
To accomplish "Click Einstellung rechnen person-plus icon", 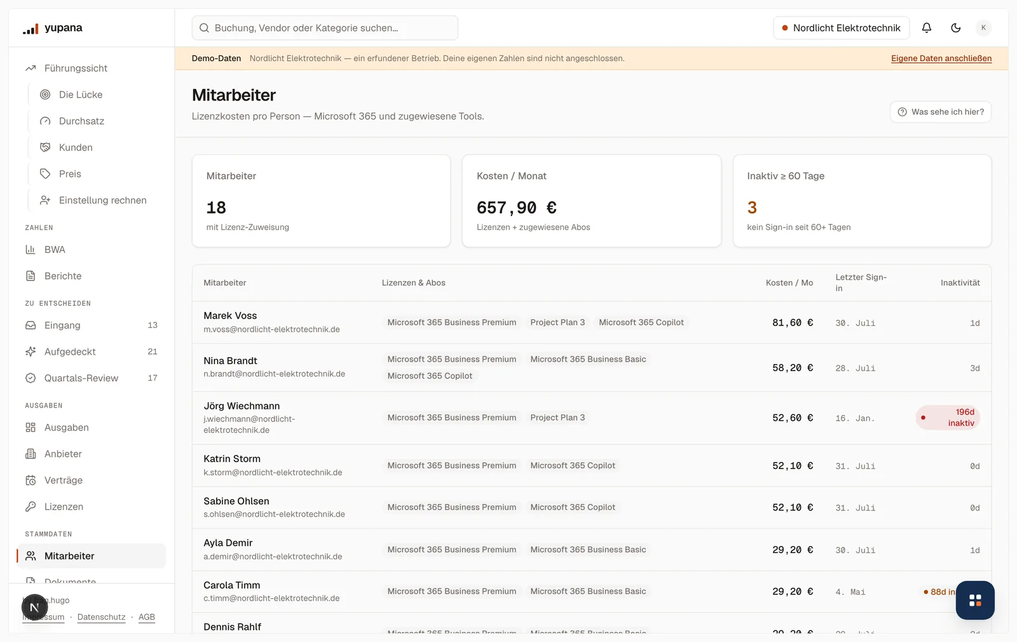I will 45,200.
